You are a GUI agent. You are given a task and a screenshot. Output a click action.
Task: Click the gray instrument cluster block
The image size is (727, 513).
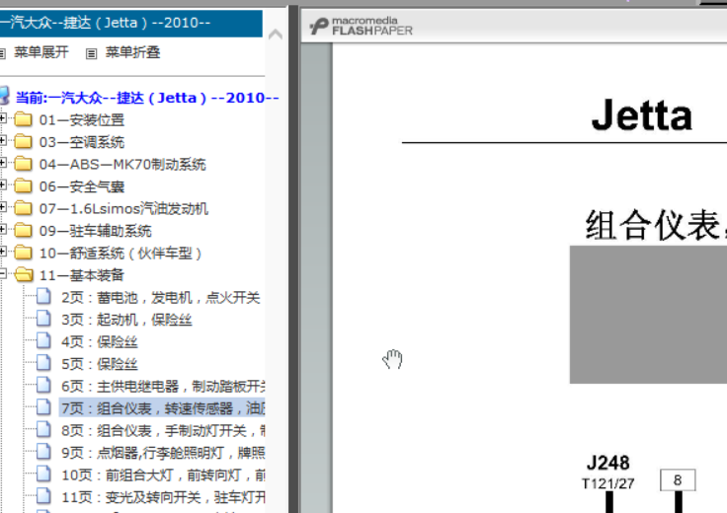(648, 315)
